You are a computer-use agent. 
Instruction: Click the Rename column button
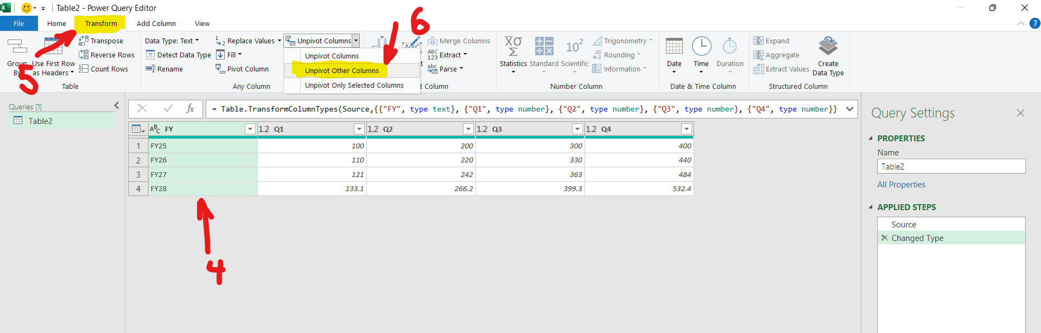164,69
